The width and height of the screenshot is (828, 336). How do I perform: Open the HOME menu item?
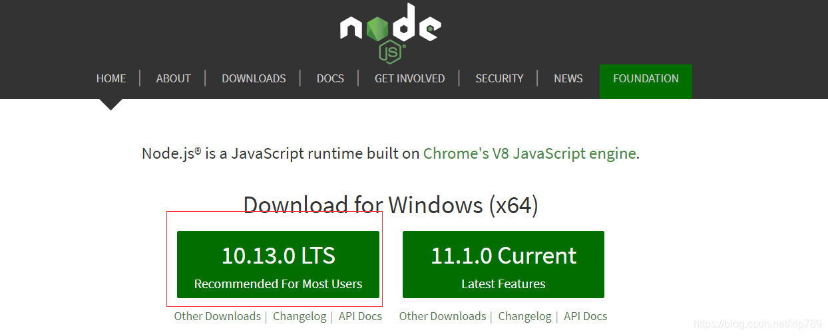click(111, 78)
